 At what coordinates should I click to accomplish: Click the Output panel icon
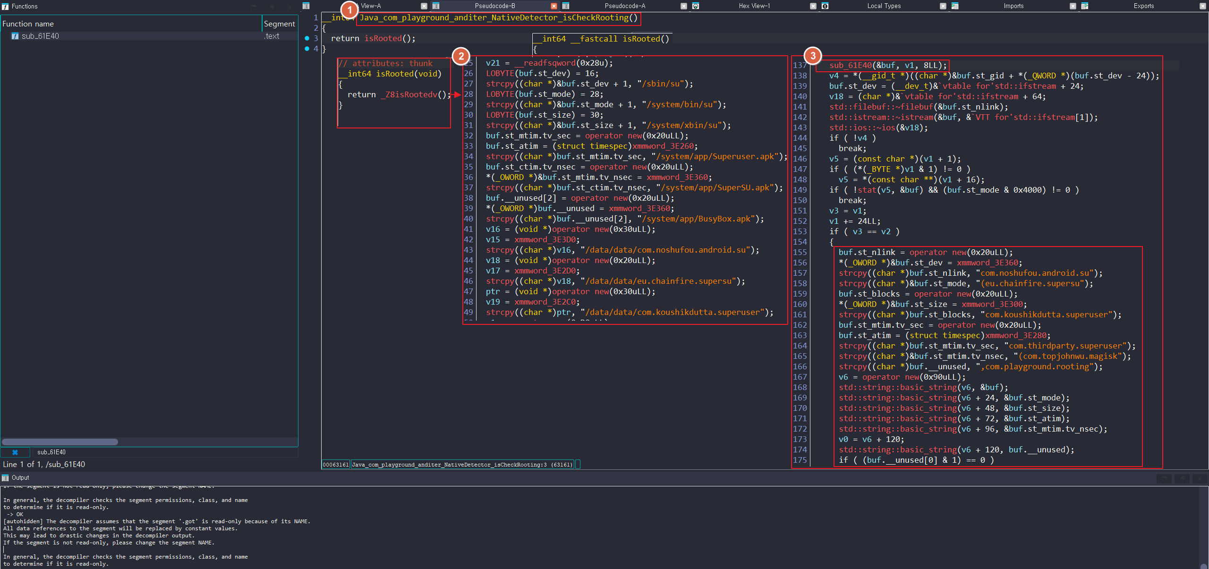(5, 478)
